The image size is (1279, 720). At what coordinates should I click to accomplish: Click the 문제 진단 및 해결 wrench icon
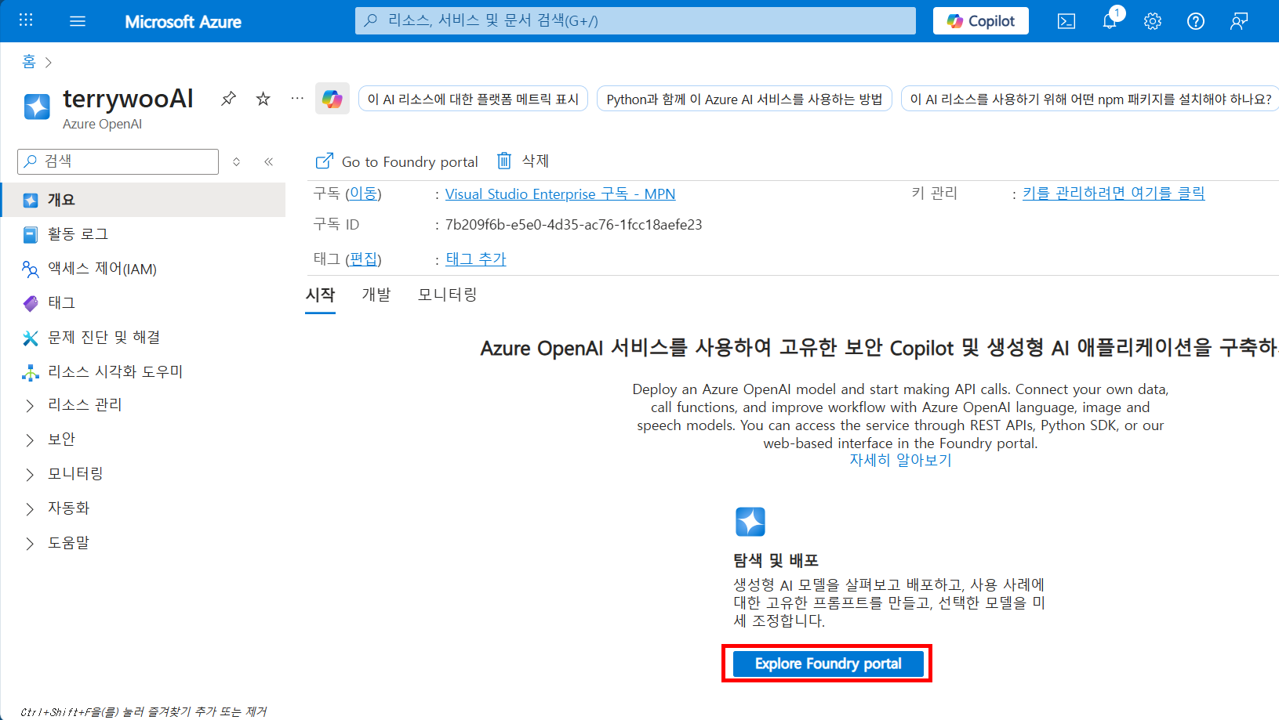pos(31,338)
